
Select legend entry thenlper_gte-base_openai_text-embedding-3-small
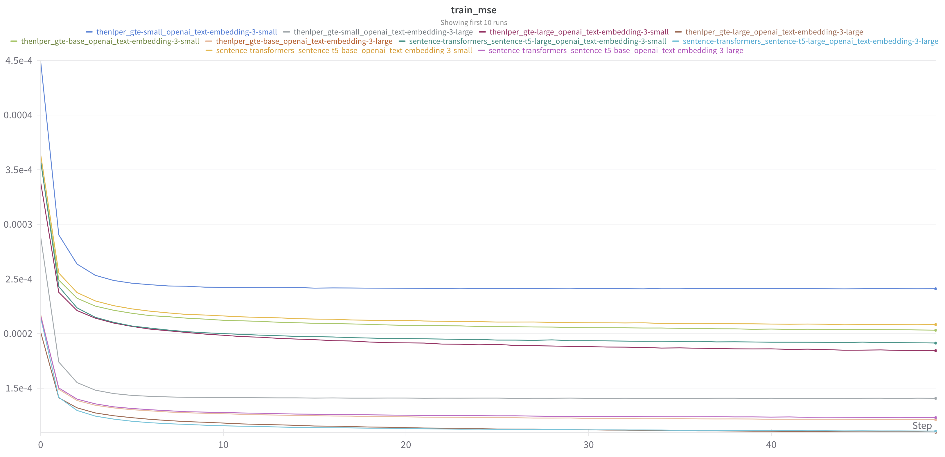pos(110,41)
